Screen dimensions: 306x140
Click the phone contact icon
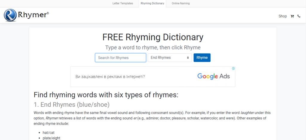pos(299,16)
